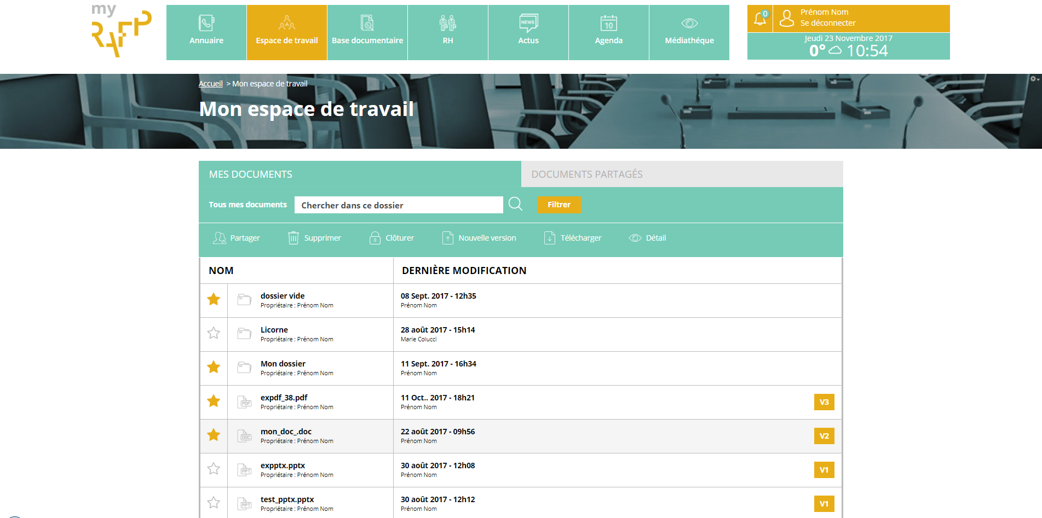Screen dimensions: 1042x518
Task: Open the exppptx.pptx file
Action: (x=283, y=465)
